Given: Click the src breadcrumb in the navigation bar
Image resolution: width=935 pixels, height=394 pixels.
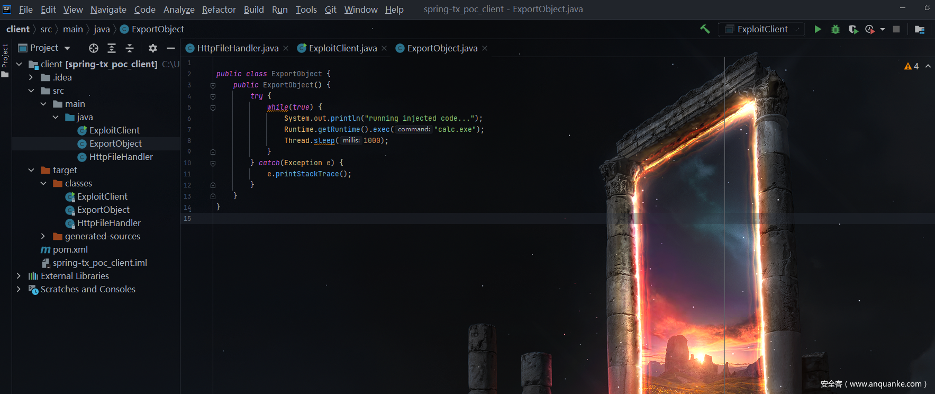Looking at the screenshot, I should (46, 29).
